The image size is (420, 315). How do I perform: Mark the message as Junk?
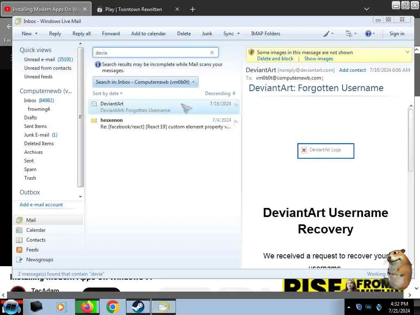(207, 34)
